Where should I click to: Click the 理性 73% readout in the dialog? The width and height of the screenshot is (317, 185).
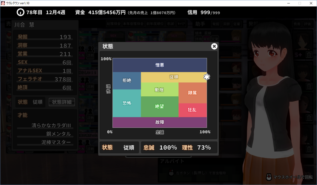click(196, 148)
